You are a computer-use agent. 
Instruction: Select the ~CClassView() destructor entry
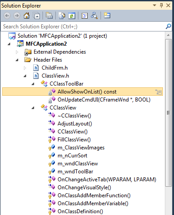click(74, 116)
